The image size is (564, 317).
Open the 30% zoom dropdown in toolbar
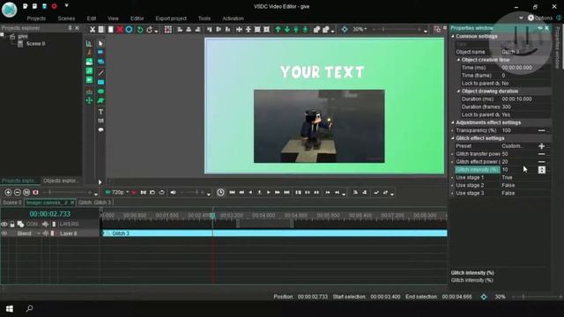pyautogui.click(x=360, y=29)
